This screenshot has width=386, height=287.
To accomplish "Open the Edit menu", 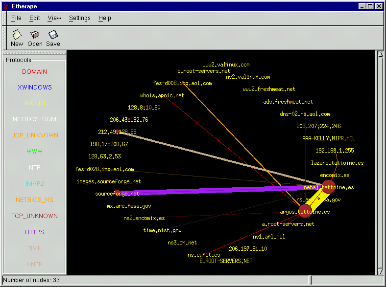I will coord(34,18).
